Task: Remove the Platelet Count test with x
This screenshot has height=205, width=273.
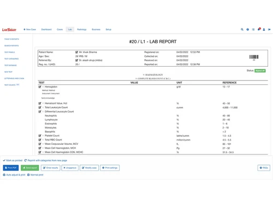Action: (x=43, y=136)
